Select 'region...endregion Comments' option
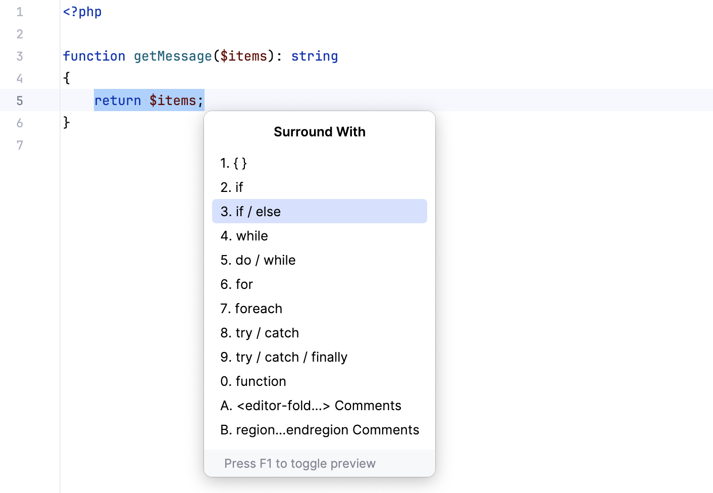713x493 pixels. pyautogui.click(x=320, y=430)
